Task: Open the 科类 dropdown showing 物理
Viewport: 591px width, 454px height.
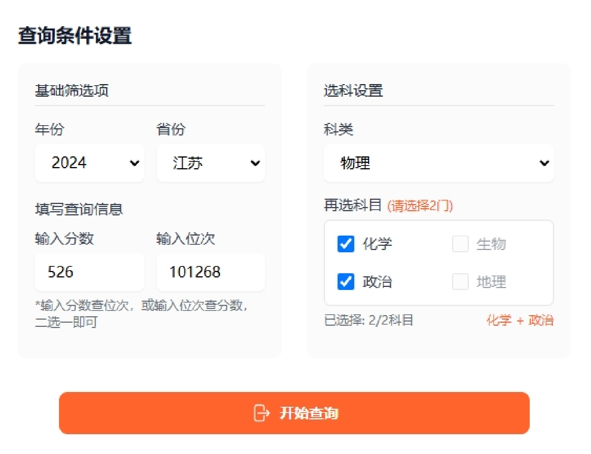Action: (x=439, y=163)
